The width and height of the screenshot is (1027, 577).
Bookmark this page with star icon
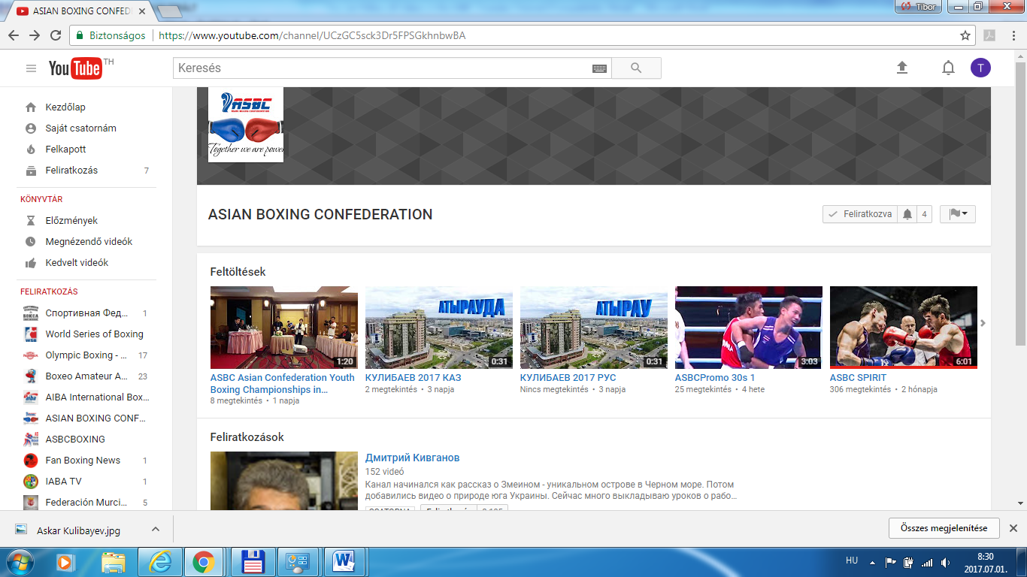coord(965,35)
